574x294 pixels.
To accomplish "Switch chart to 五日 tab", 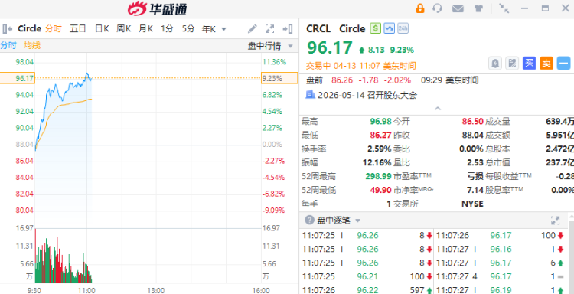I will (x=77, y=28).
